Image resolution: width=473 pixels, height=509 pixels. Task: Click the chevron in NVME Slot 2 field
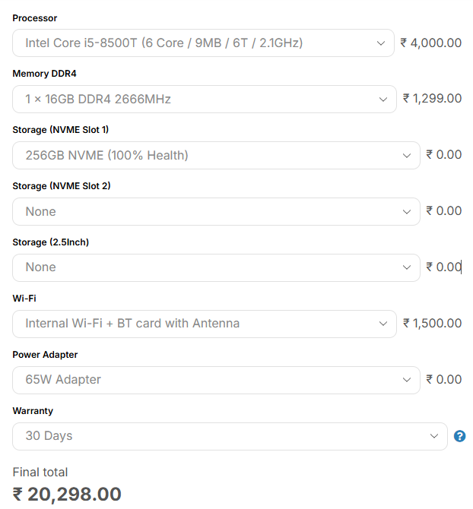(406, 212)
